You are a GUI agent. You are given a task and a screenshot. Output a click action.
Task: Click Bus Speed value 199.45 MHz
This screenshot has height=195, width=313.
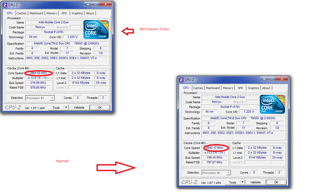pos(215,158)
